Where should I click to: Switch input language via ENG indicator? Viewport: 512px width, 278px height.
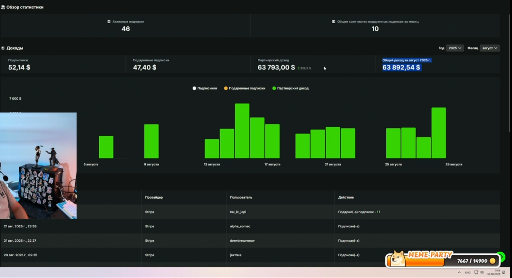(x=468, y=273)
